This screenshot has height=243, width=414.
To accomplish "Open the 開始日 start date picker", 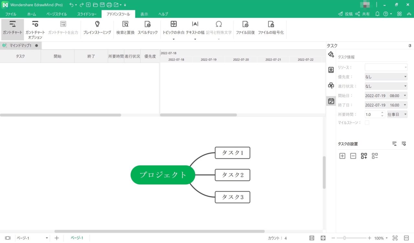I will [x=386, y=95].
